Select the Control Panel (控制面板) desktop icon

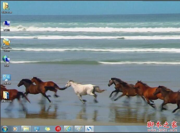pyautogui.click(x=6, y=78)
